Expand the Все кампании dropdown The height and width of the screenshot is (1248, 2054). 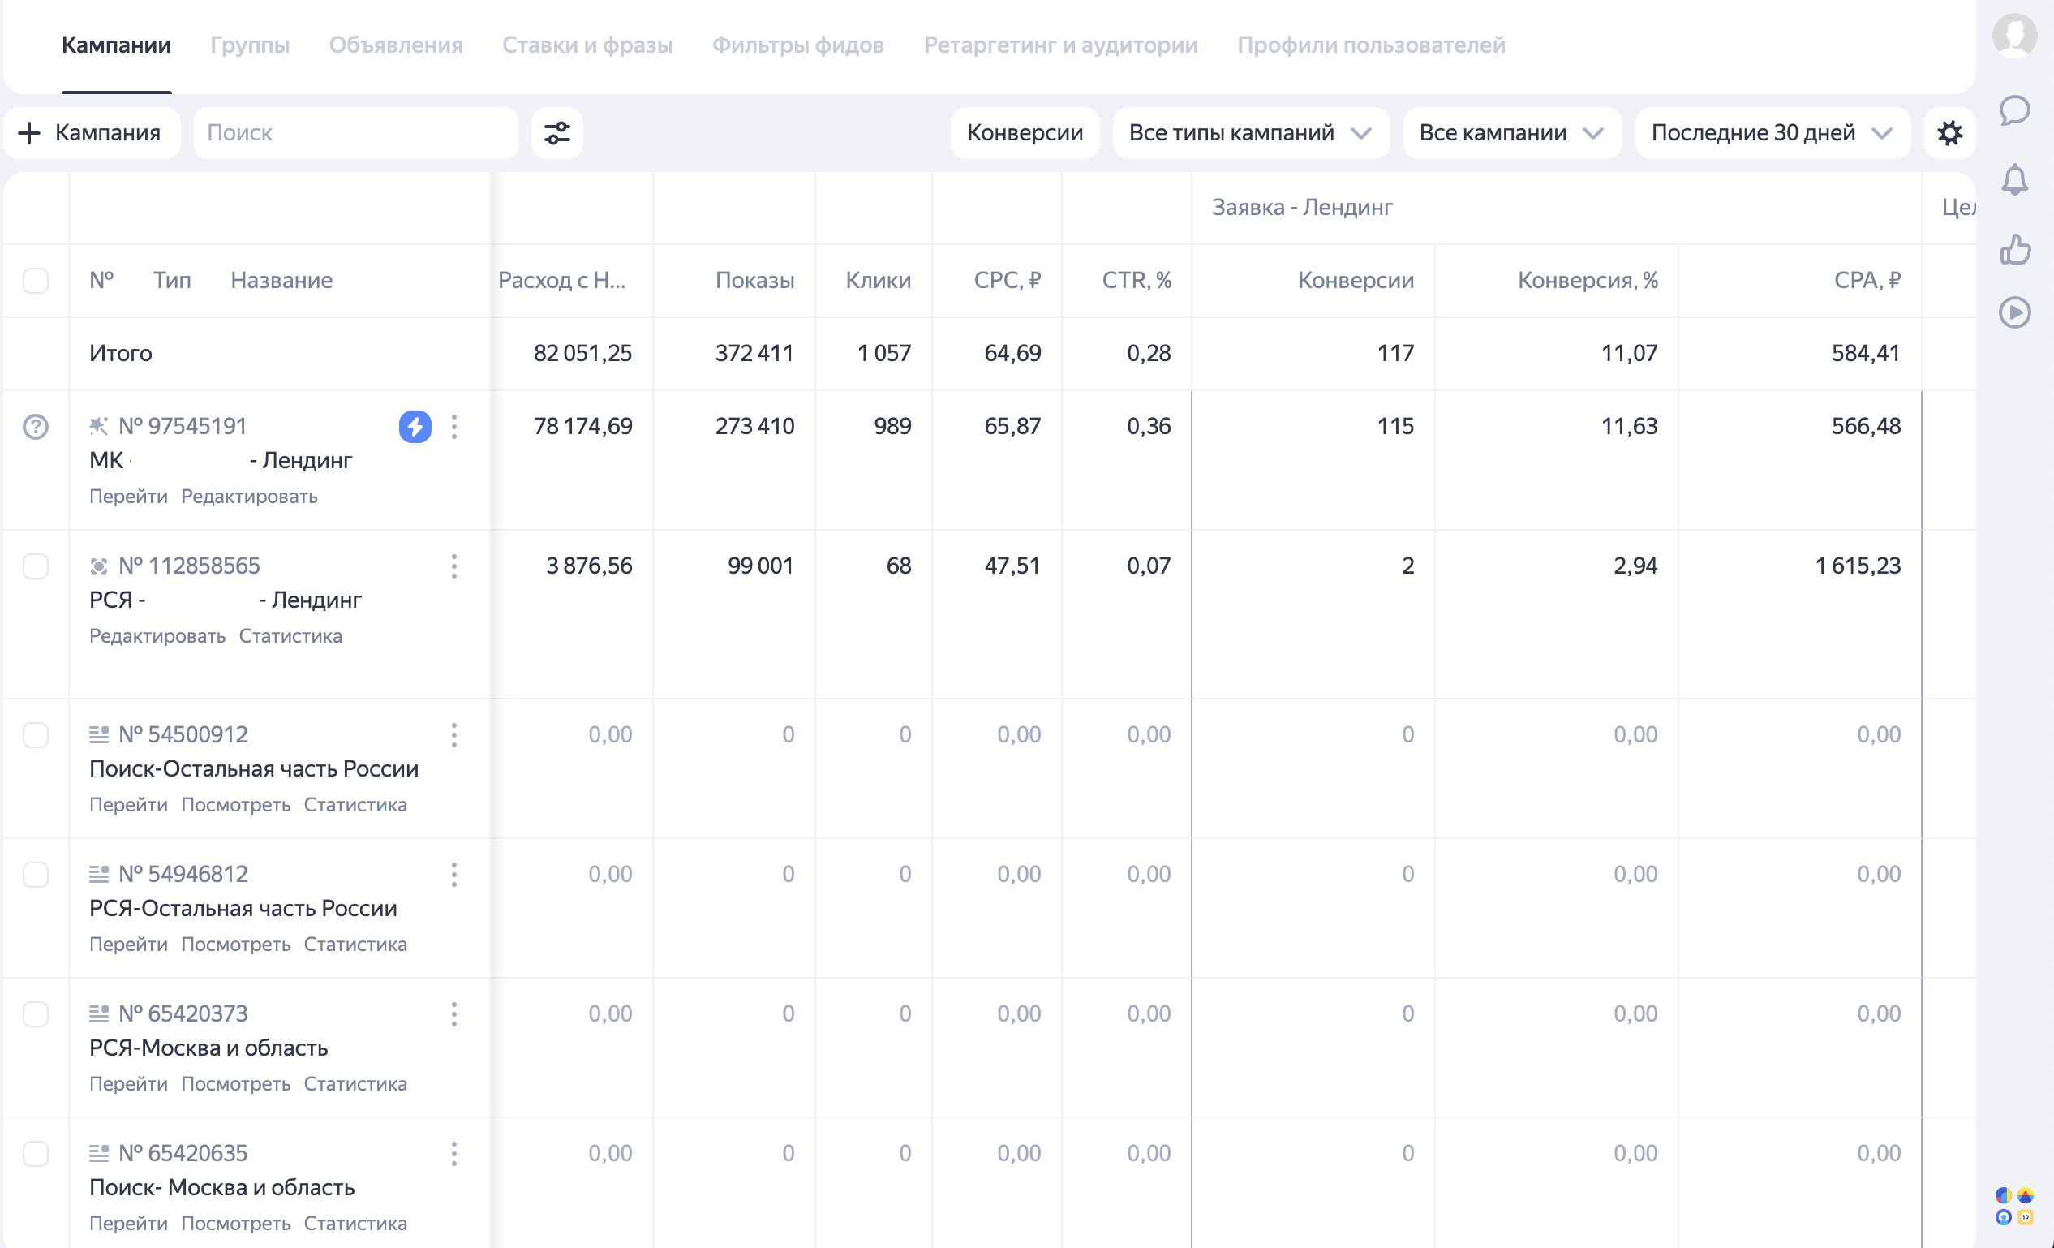(x=1510, y=132)
